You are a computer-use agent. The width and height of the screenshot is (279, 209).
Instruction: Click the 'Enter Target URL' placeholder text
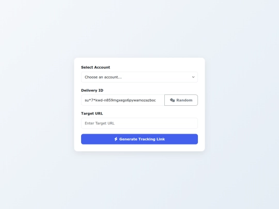(100, 123)
